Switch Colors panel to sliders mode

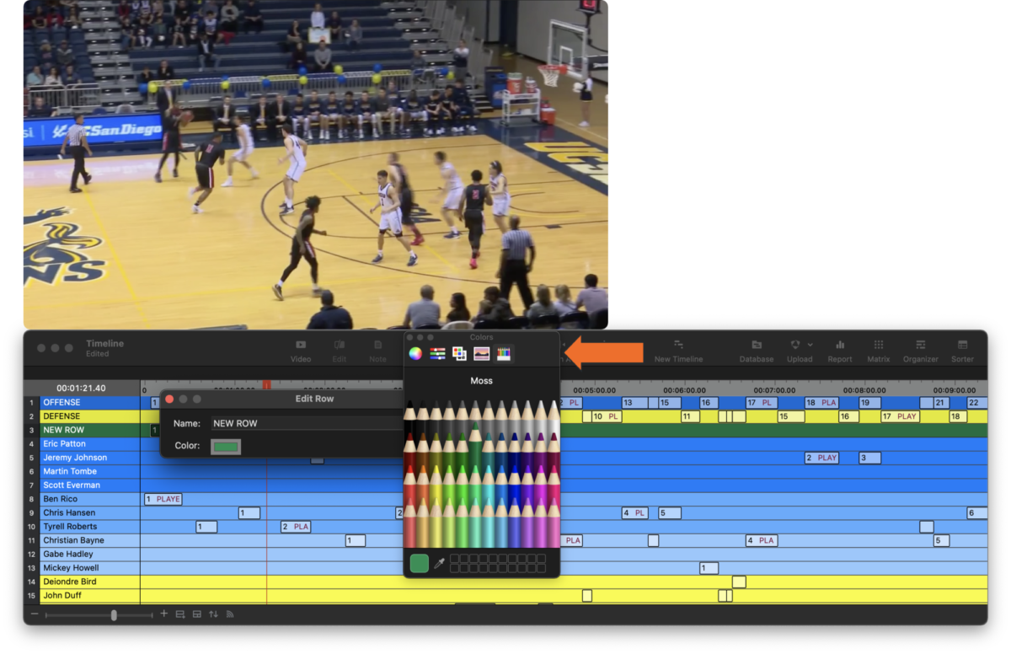(x=437, y=353)
